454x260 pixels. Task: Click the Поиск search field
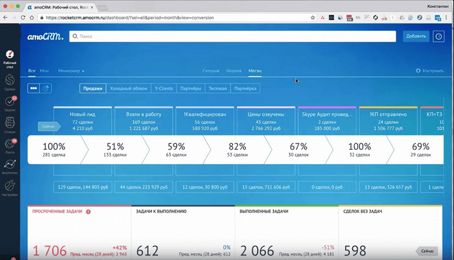click(x=233, y=36)
